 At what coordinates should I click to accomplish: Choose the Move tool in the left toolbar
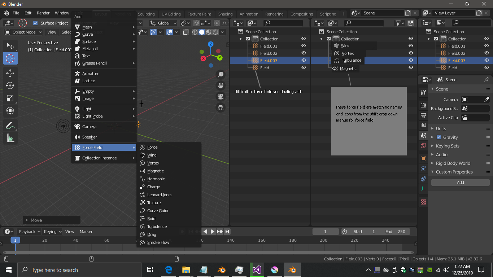point(10,73)
